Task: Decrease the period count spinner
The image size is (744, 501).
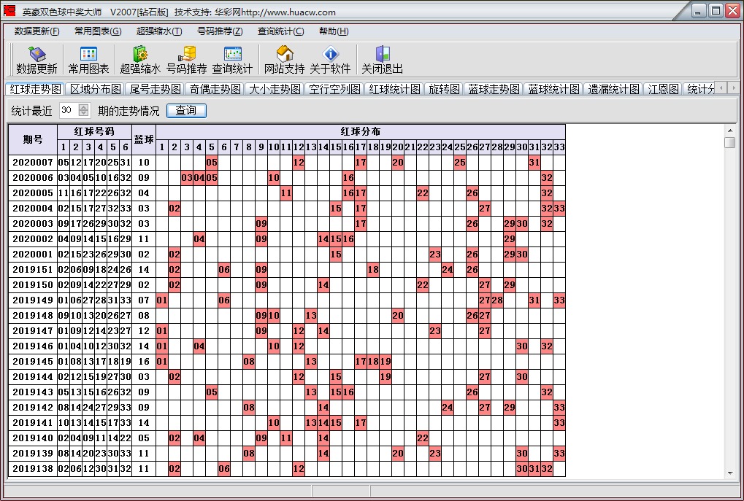Action: point(83,114)
